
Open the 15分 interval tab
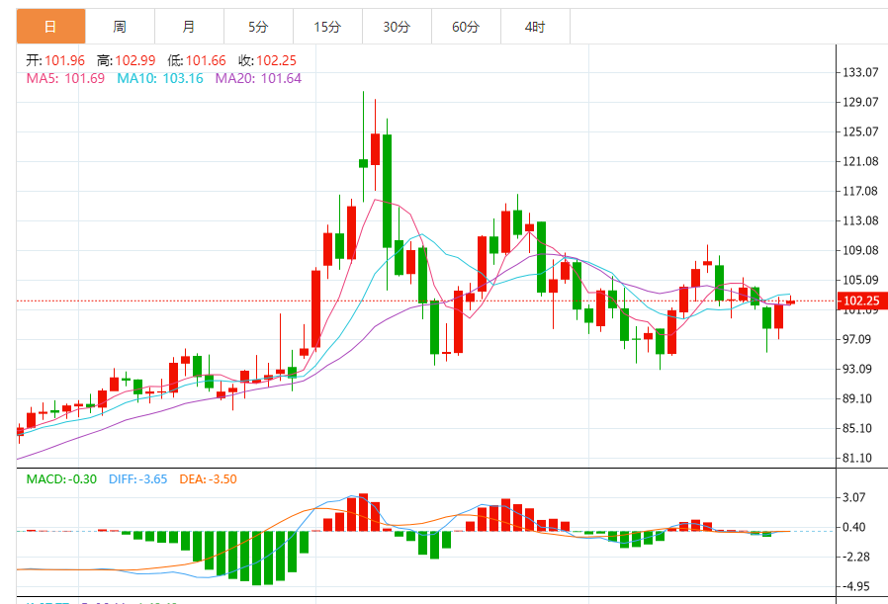pos(327,27)
